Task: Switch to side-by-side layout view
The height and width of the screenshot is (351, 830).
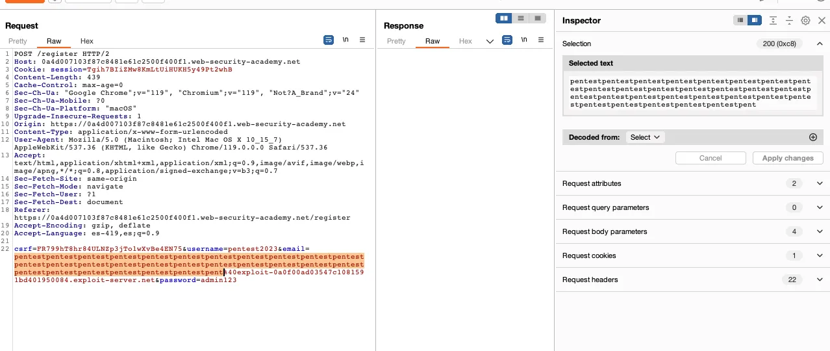Action: (504, 18)
